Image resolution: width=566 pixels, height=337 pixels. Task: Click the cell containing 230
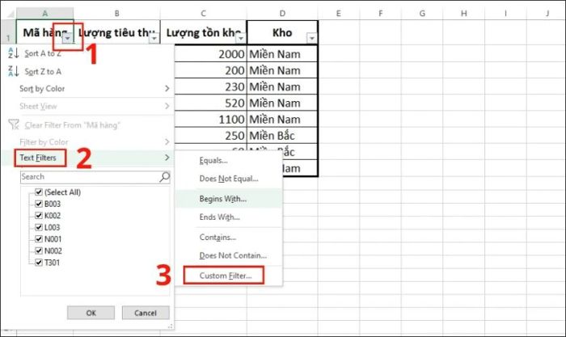210,87
